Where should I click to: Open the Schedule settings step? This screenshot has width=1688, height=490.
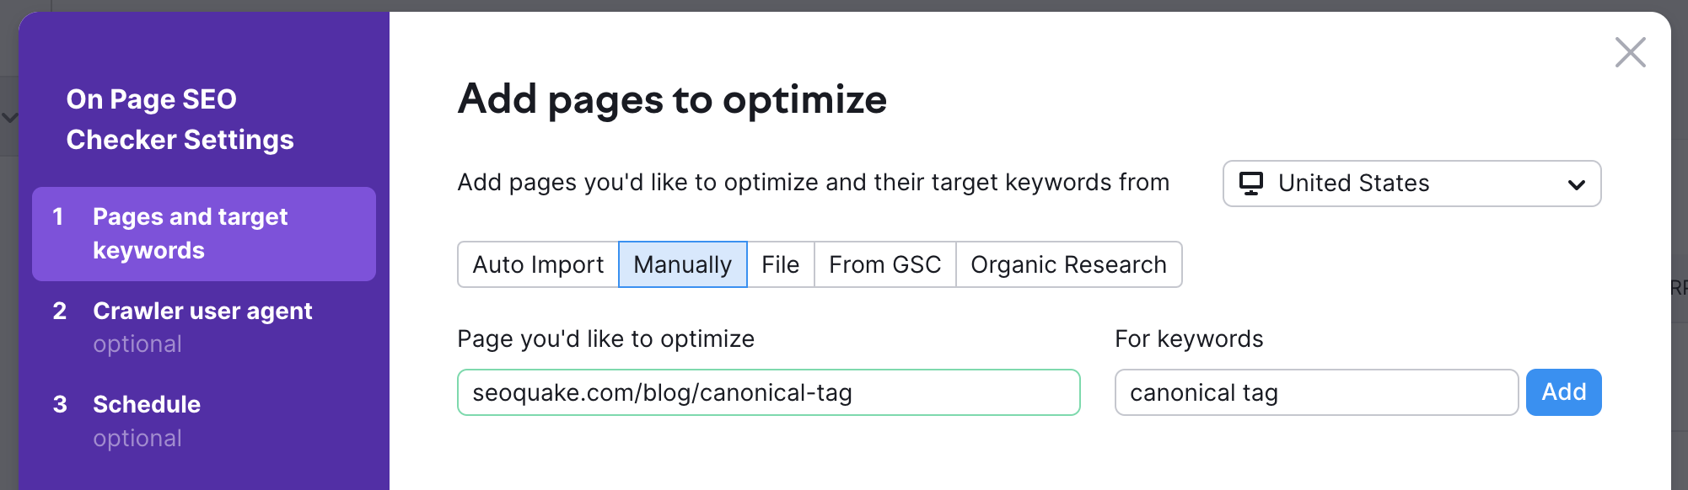[x=147, y=404]
